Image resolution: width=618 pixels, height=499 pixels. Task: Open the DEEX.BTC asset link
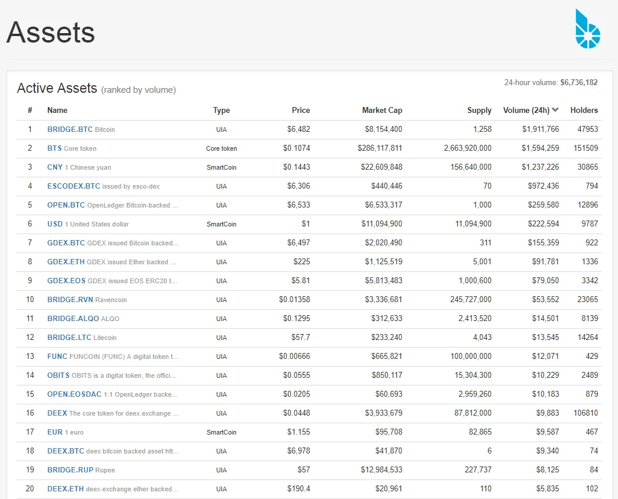click(66, 451)
